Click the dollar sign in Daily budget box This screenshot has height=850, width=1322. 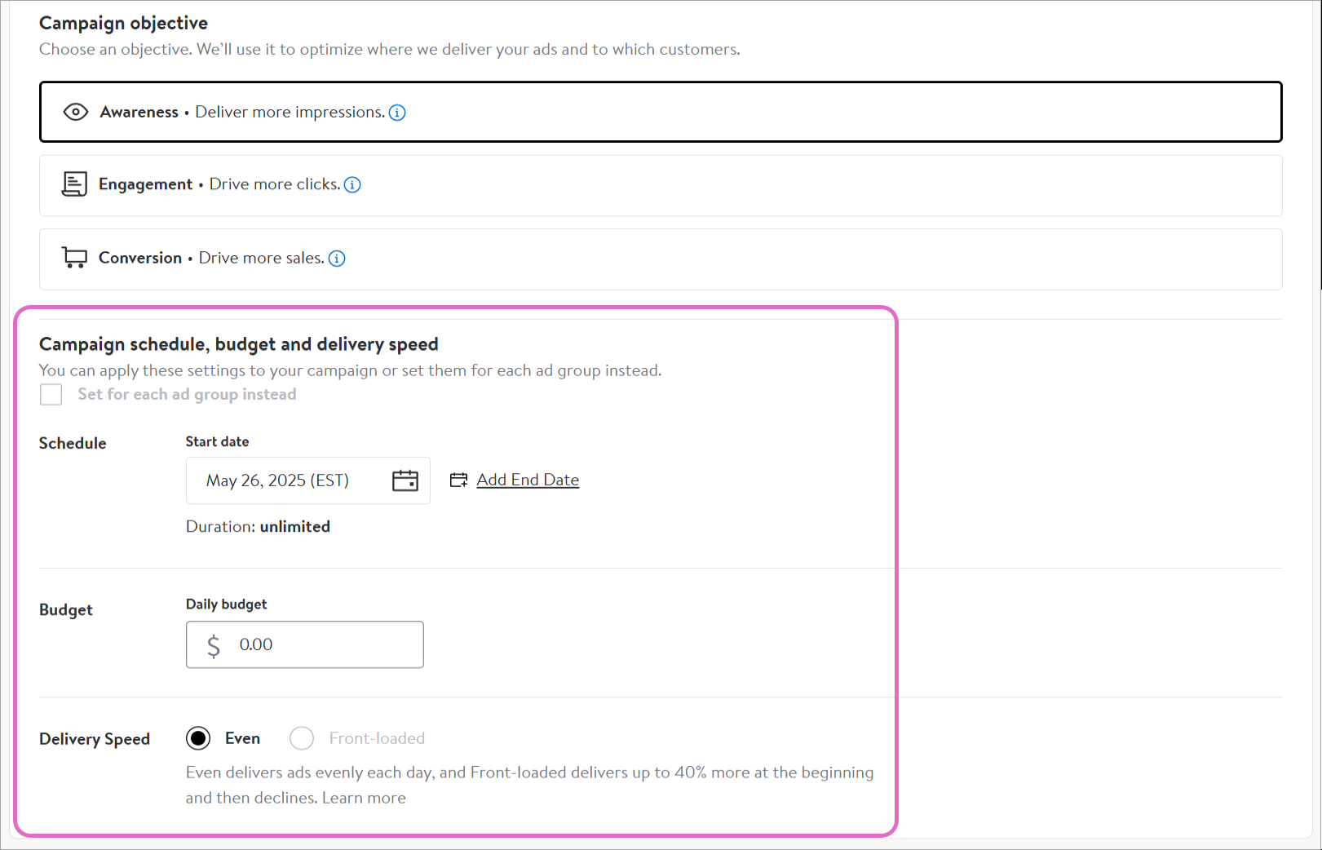point(214,645)
